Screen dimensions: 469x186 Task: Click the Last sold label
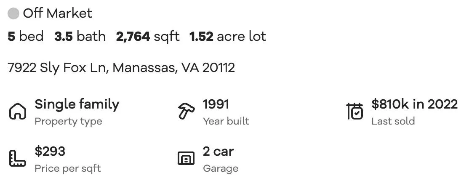pyautogui.click(x=393, y=121)
